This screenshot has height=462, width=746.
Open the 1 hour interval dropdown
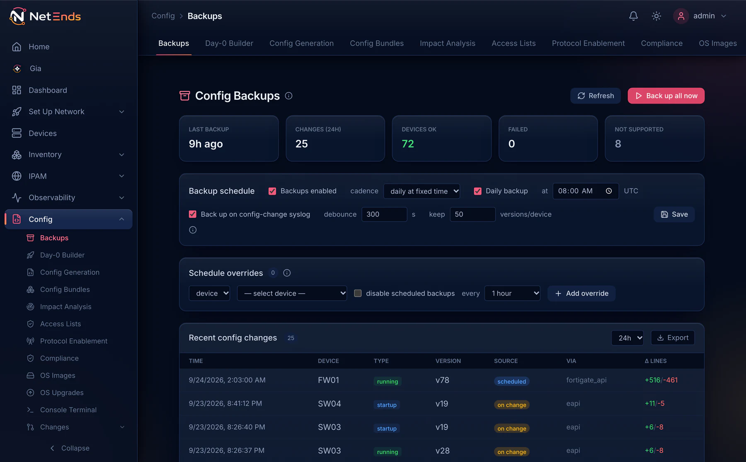pyautogui.click(x=512, y=294)
